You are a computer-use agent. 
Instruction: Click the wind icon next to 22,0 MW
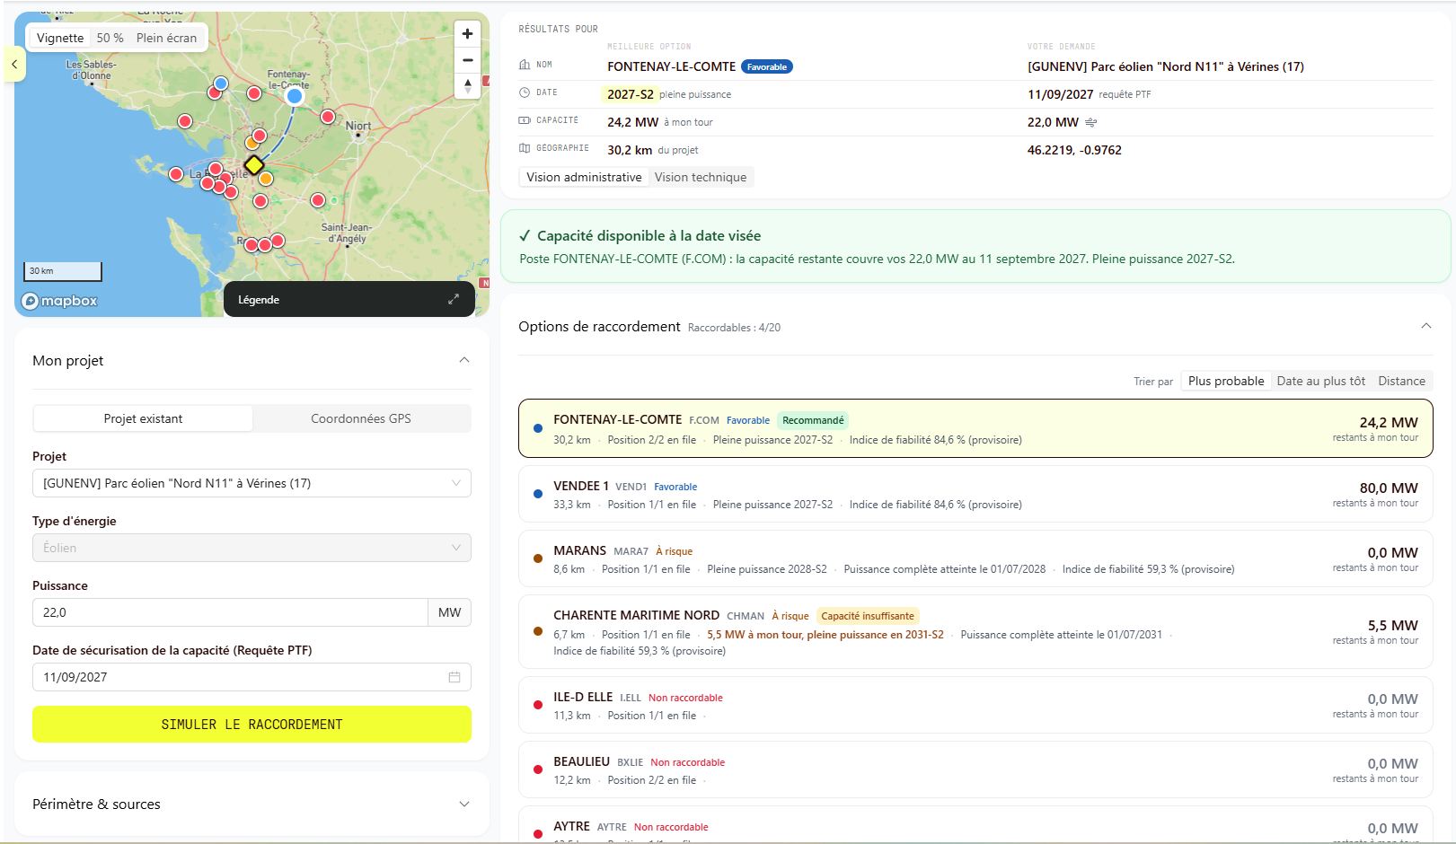pyautogui.click(x=1090, y=122)
